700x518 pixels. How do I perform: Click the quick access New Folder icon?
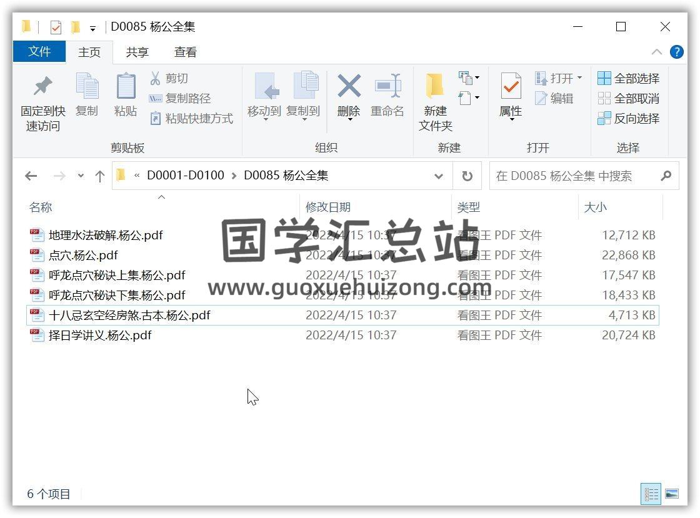pos(76,27)
